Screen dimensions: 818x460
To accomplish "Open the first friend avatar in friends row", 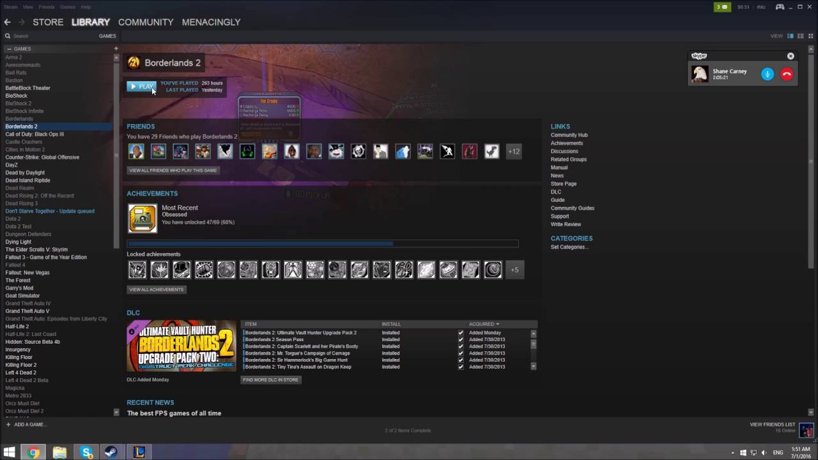I will pos(136,151).
